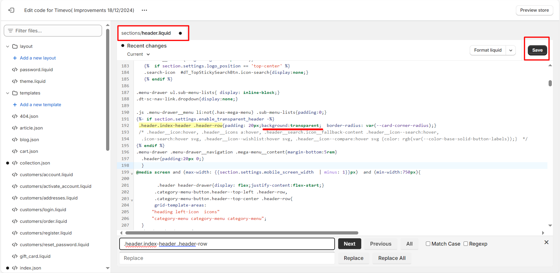Click editor scroll down arrow
This screenshot has width=560, height=273.
[550, 225]
